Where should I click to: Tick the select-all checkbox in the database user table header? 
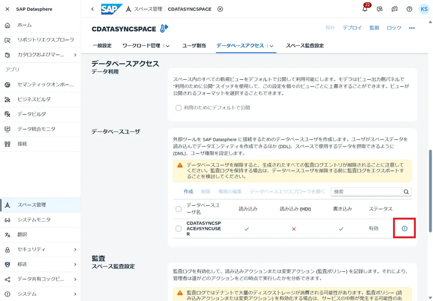178,209
